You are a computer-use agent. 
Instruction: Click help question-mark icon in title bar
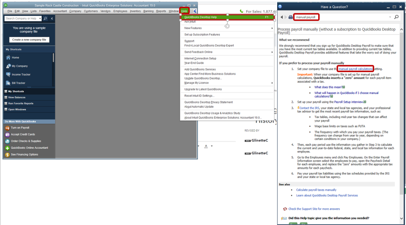click(280, 7)
